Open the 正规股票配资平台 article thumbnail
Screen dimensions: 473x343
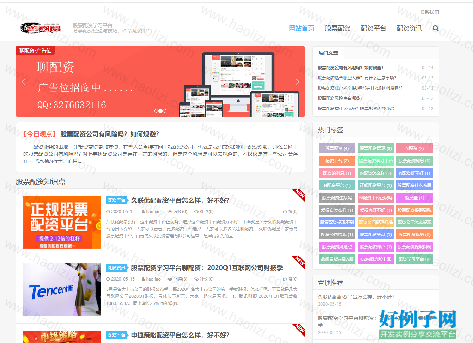click(x=62, y=222)
